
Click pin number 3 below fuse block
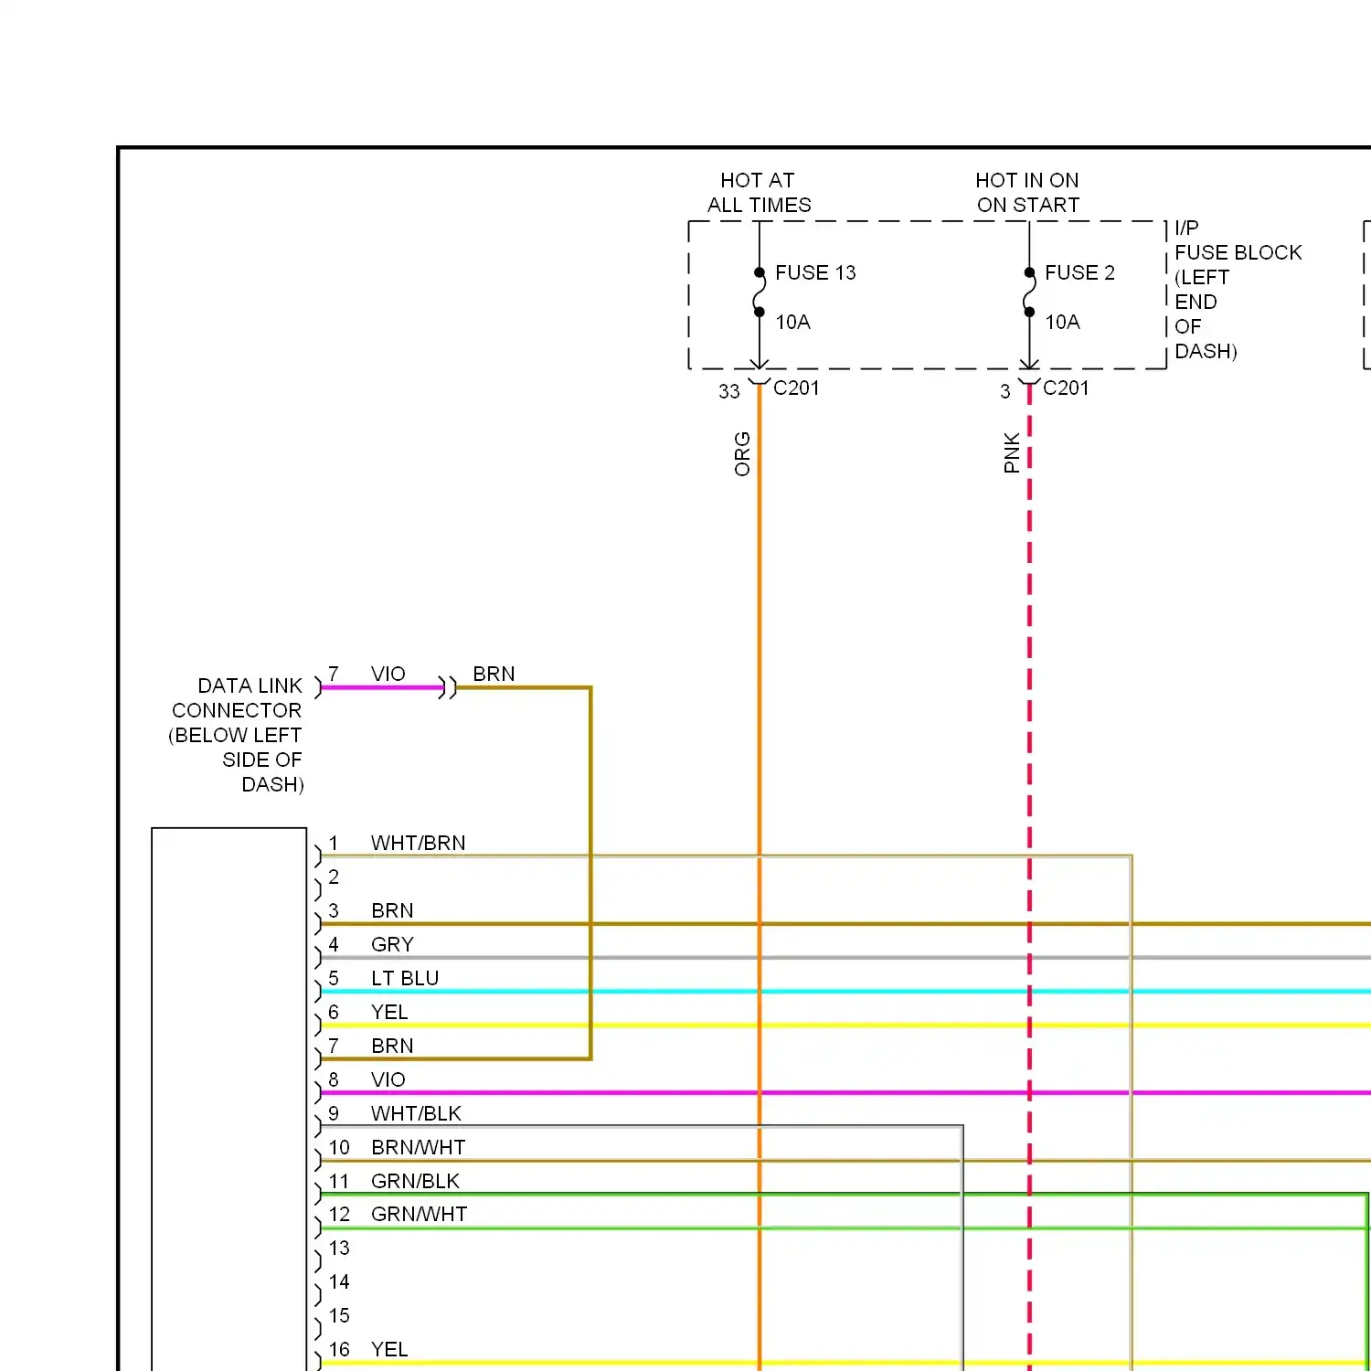coord(1004,391)
